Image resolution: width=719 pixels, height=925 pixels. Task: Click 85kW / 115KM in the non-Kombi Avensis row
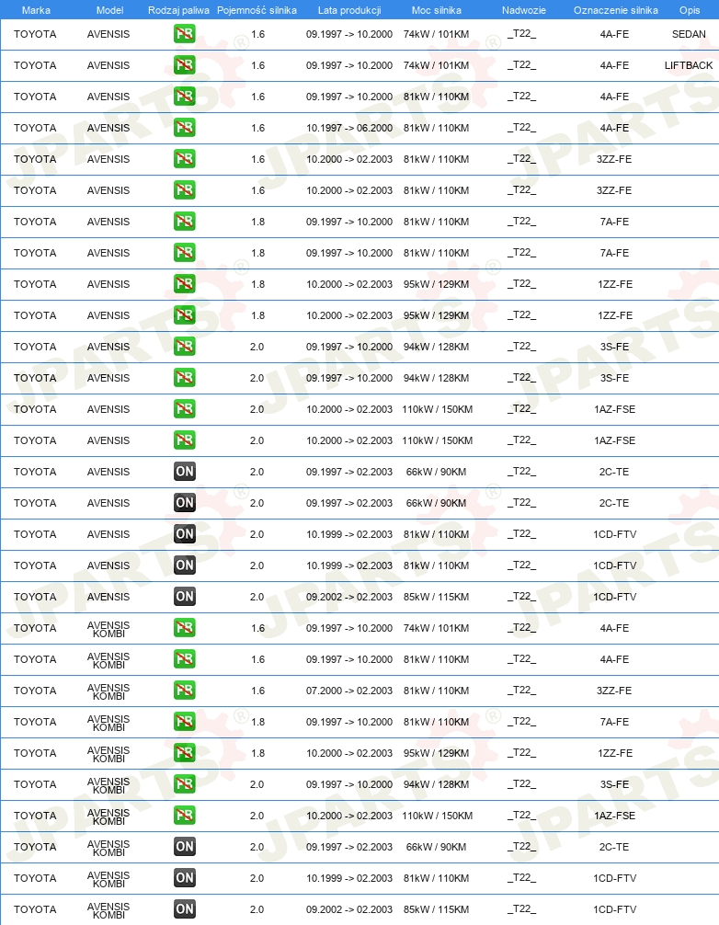pos(437,597)
